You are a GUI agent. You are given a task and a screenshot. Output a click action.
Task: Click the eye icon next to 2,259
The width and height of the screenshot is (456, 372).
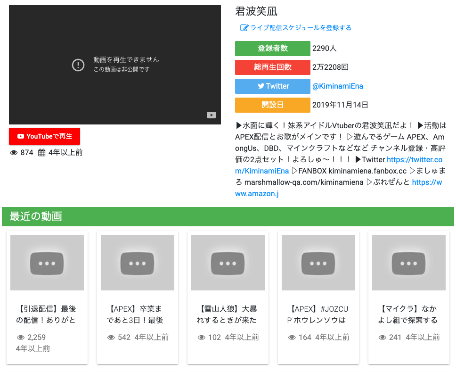(21, 338)
